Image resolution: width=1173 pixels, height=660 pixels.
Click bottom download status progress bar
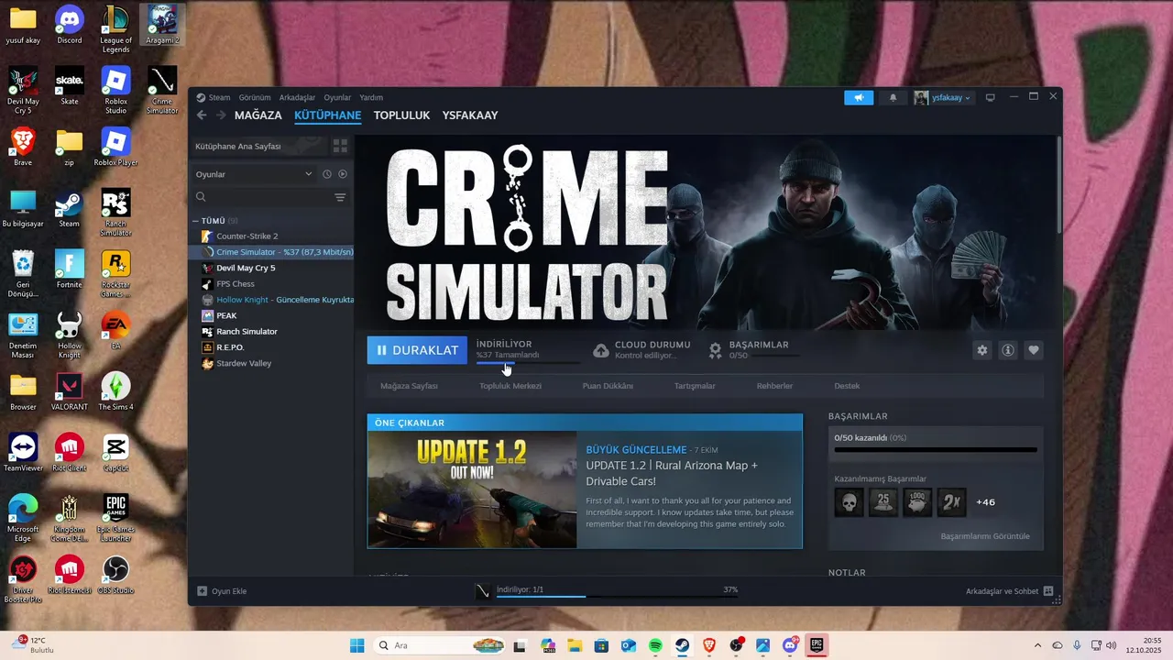tap(617, 597)
